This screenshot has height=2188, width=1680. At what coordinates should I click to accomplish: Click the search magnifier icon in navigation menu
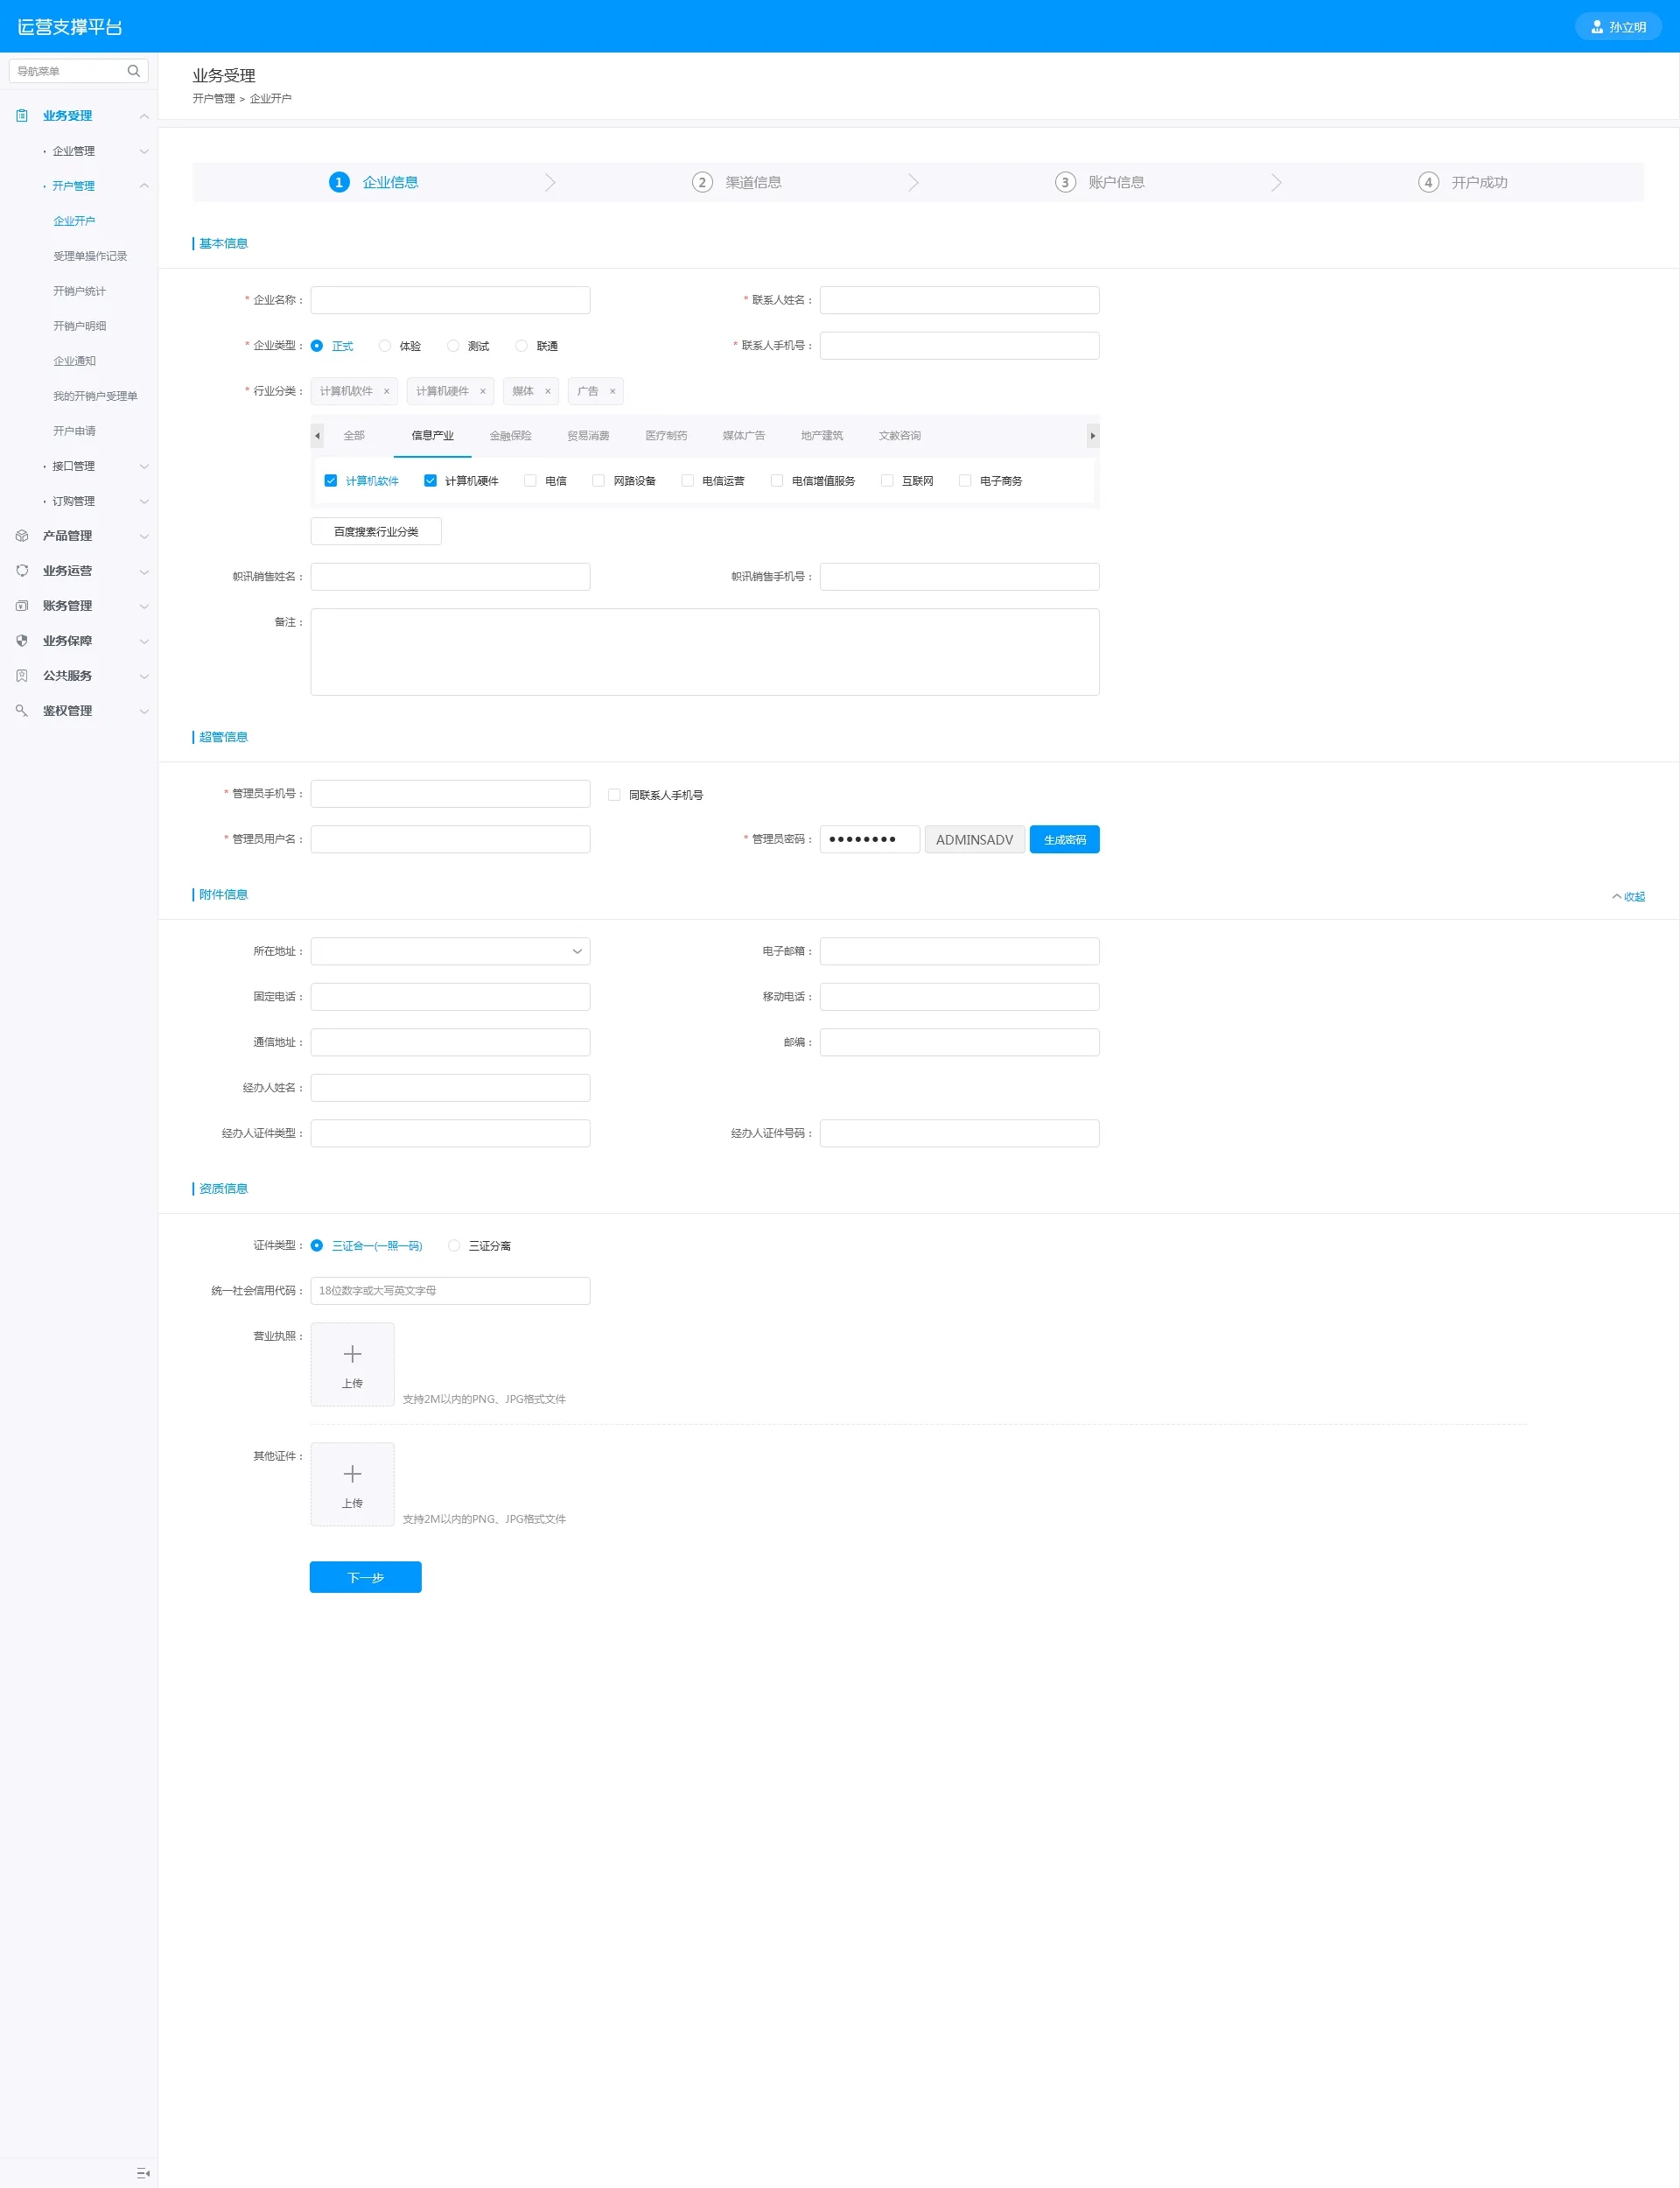(133, 71)
